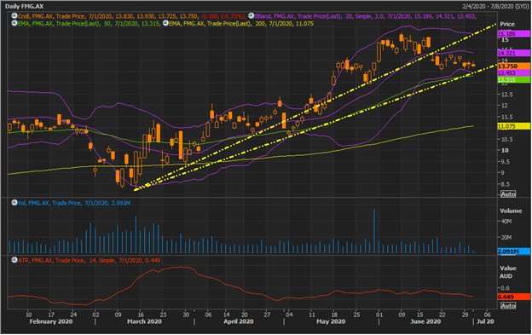Click the icon beside the ATR legend

(14, 260)
